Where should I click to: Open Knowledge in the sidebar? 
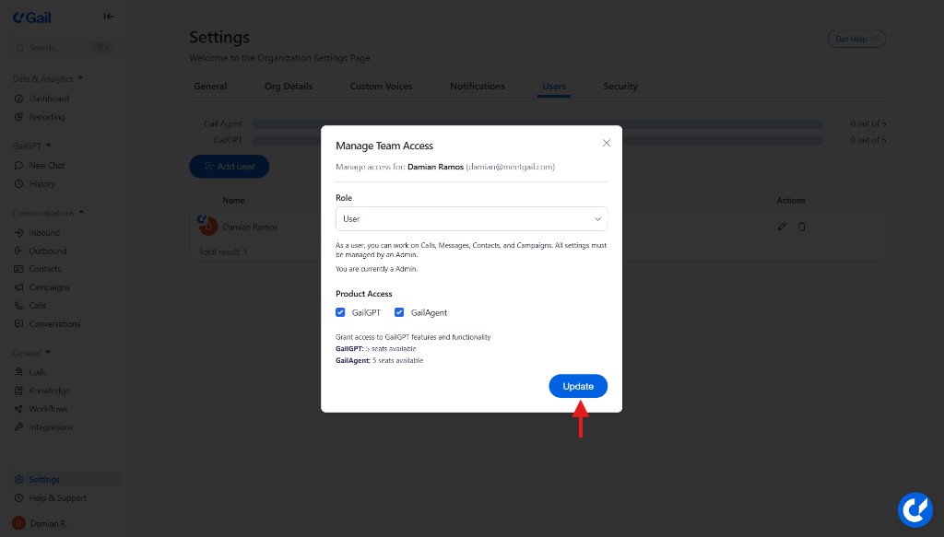tap(49, 391)
